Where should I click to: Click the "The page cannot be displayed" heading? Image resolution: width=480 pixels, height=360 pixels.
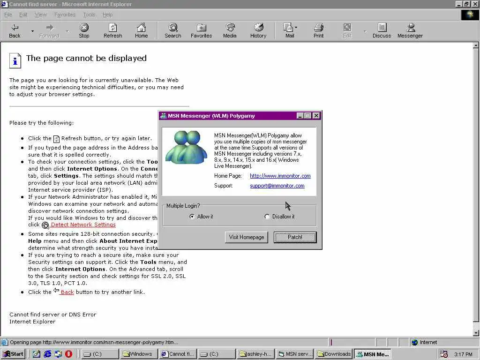point(86,58)
